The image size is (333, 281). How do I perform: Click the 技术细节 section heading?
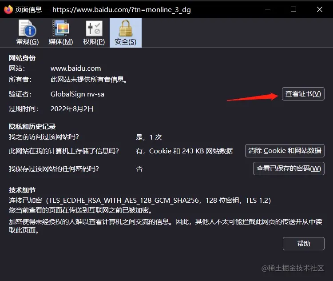tap(22, 190)
